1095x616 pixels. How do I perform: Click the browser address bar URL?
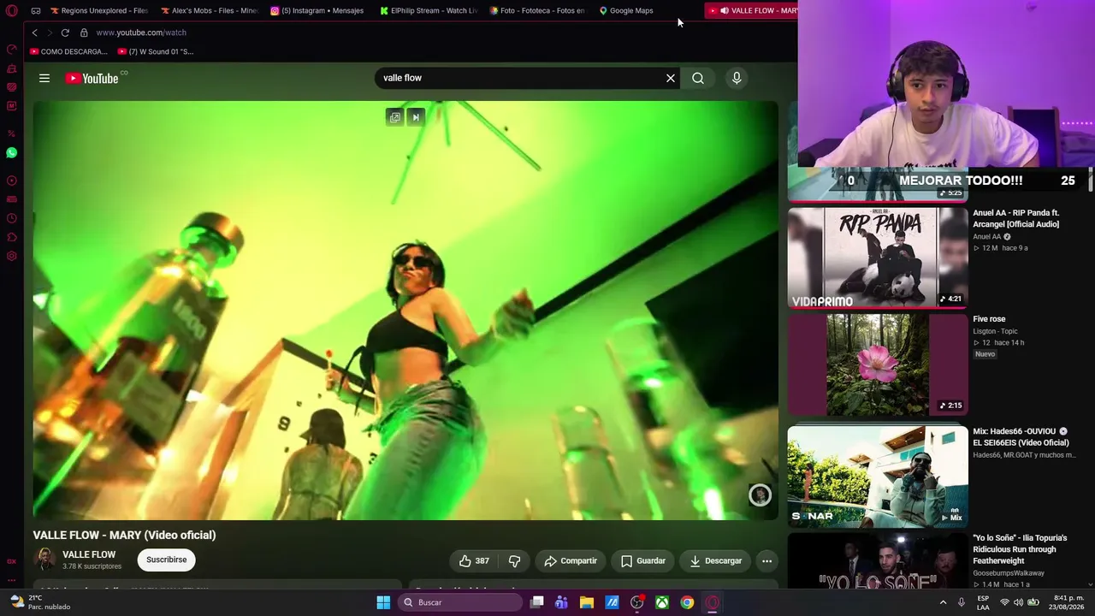(x=141, y=33)
